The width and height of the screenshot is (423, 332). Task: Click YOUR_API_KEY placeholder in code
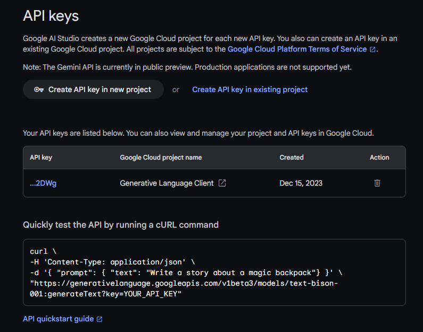click(150, 294)
